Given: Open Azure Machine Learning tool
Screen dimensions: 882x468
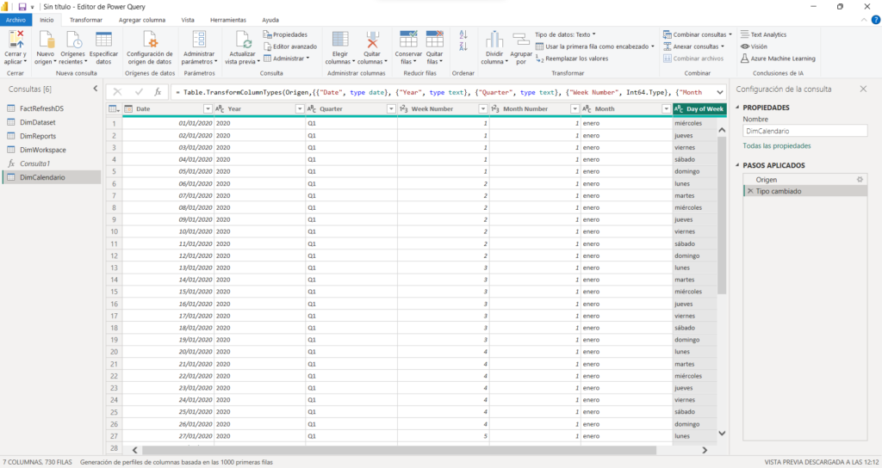Looking at the screenshot, I should 777,58.
